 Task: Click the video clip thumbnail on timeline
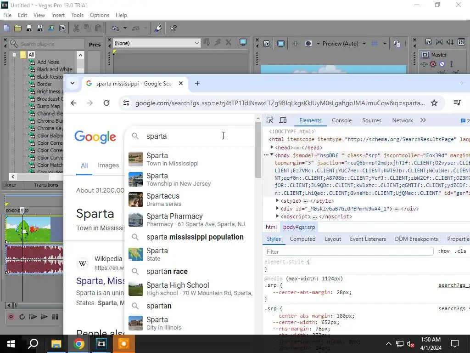[x=28, y=230]
